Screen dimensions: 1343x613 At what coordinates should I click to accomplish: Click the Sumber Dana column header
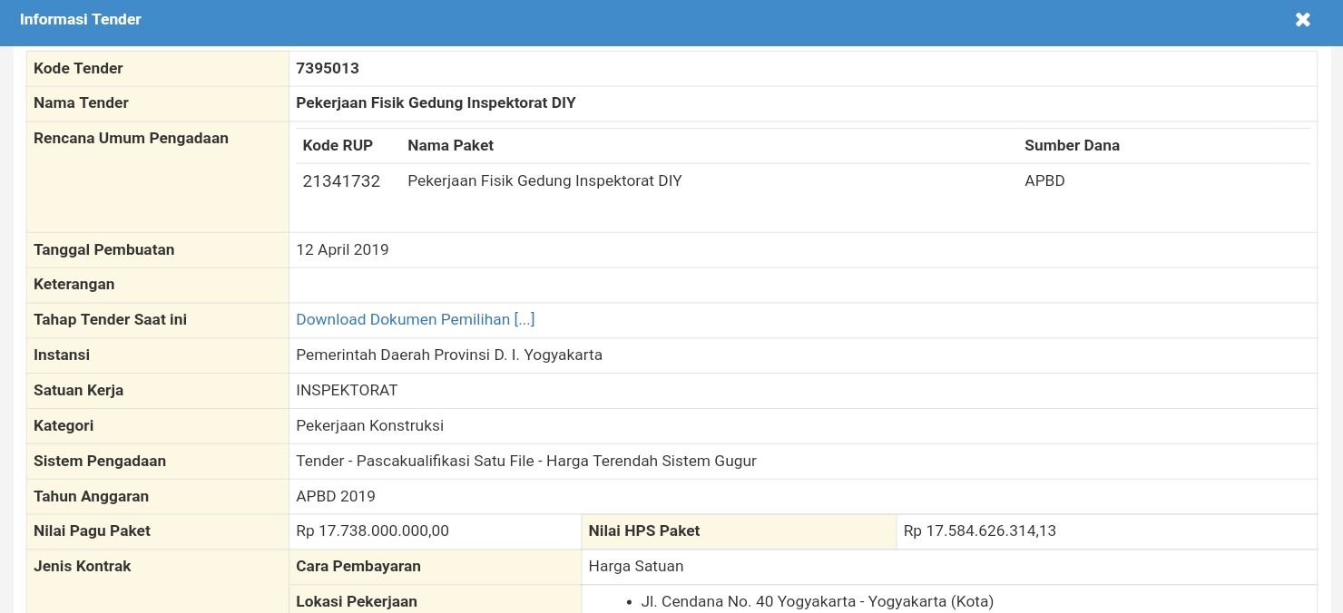click(1072, 145)
